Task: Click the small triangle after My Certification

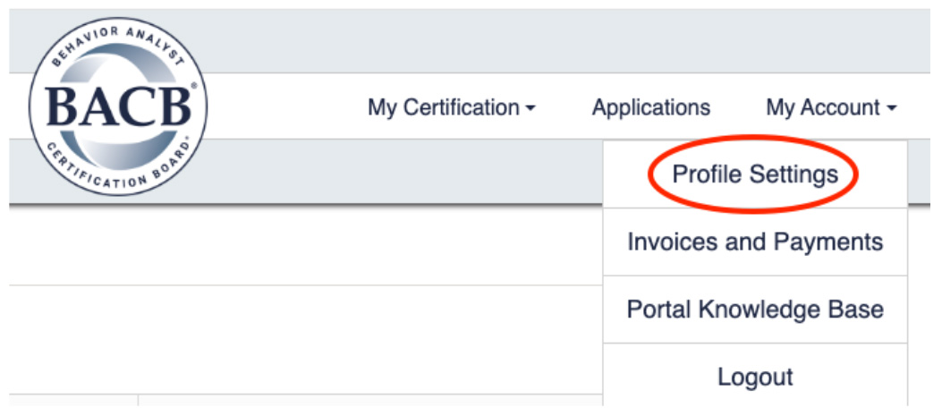Action: click(530, 109)
